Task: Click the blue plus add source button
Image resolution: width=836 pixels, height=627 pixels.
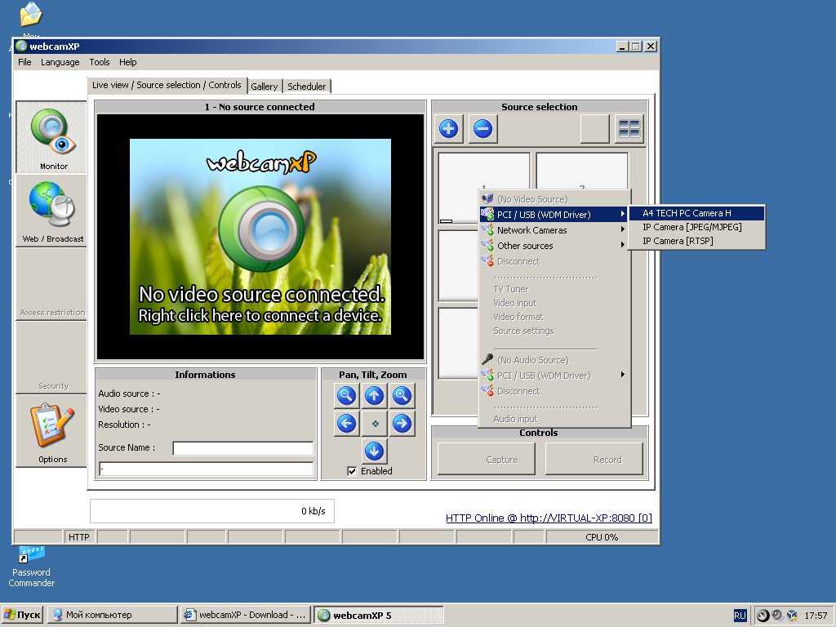Action: coord(448,128)
